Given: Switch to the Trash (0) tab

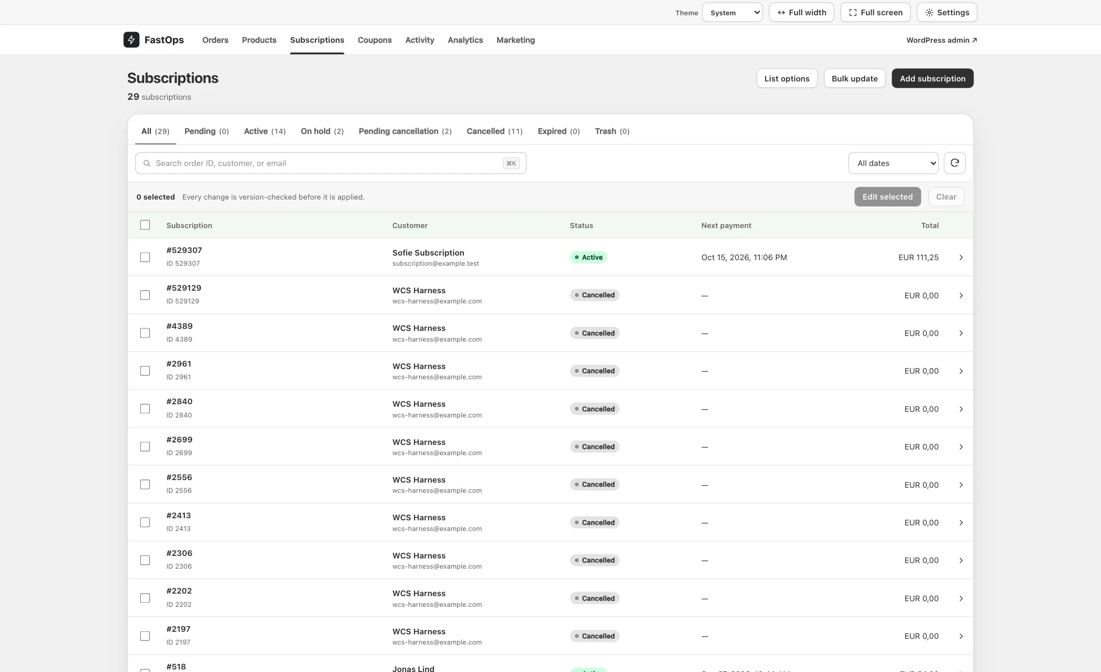Looking at the screenshot, I should (x=612, y=131).
